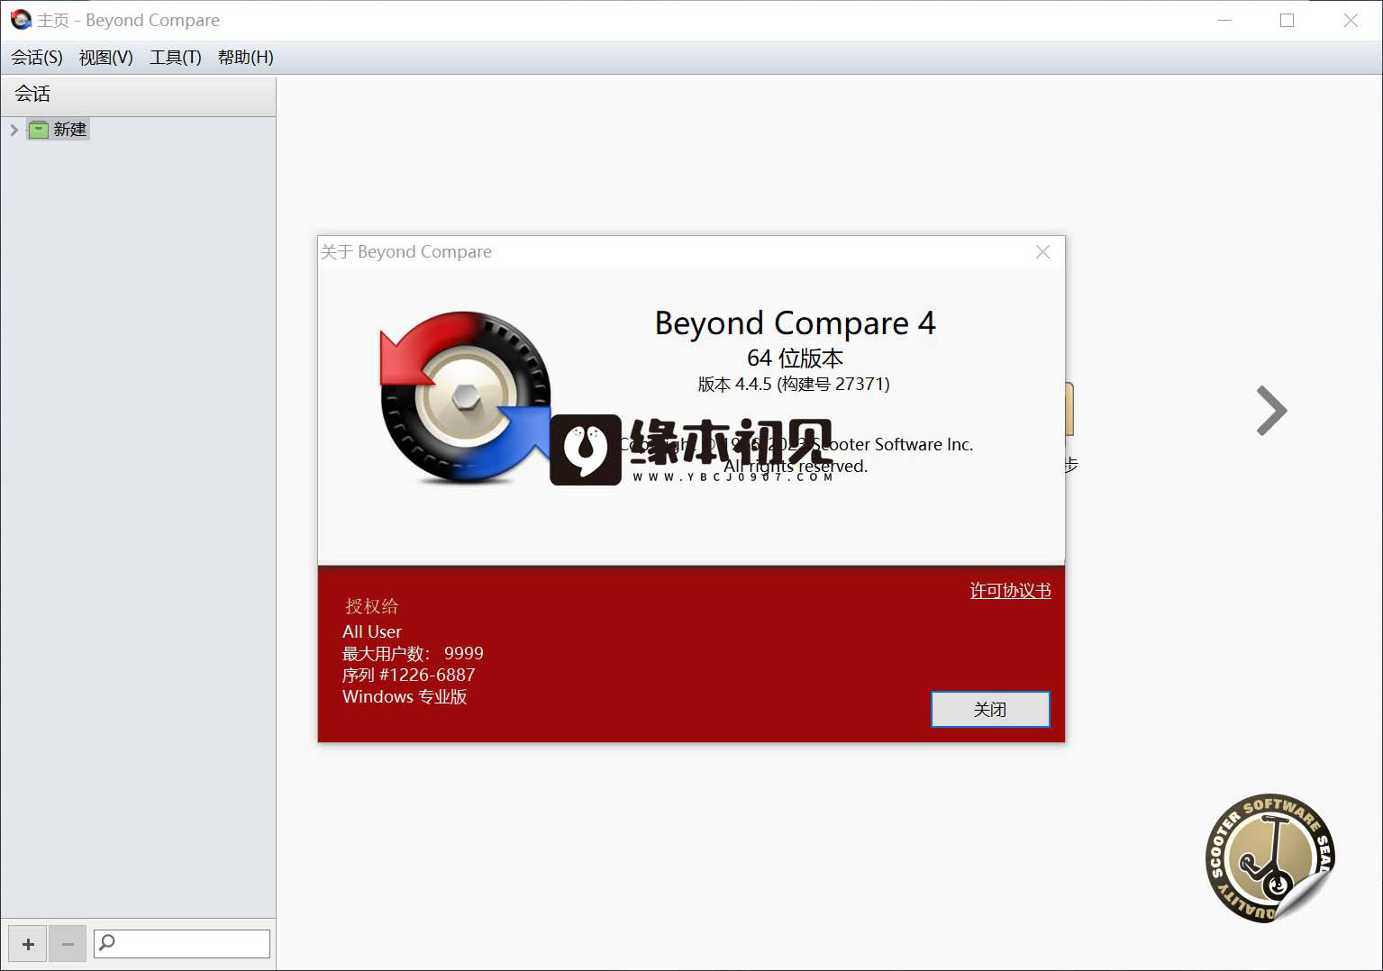Select the 新建 label in sessions tree
The width and height of the screenshot is (1383, 971).
70,130
